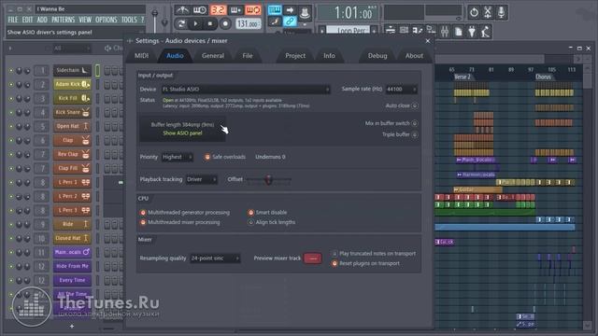
Task: Click the Offset slider handle
Action: (x=269, y=179)
